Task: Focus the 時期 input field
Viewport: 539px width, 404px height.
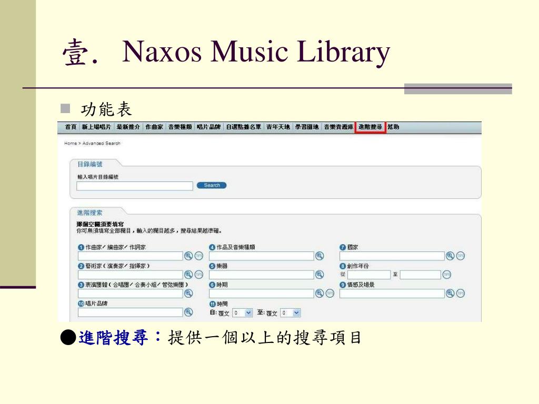Action: tap(262, 294)
